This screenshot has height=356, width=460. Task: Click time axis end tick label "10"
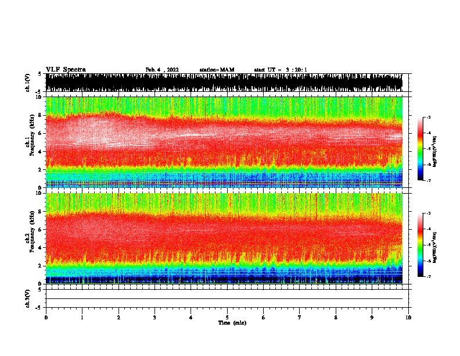pyautogui.click(x=408, y=318)
